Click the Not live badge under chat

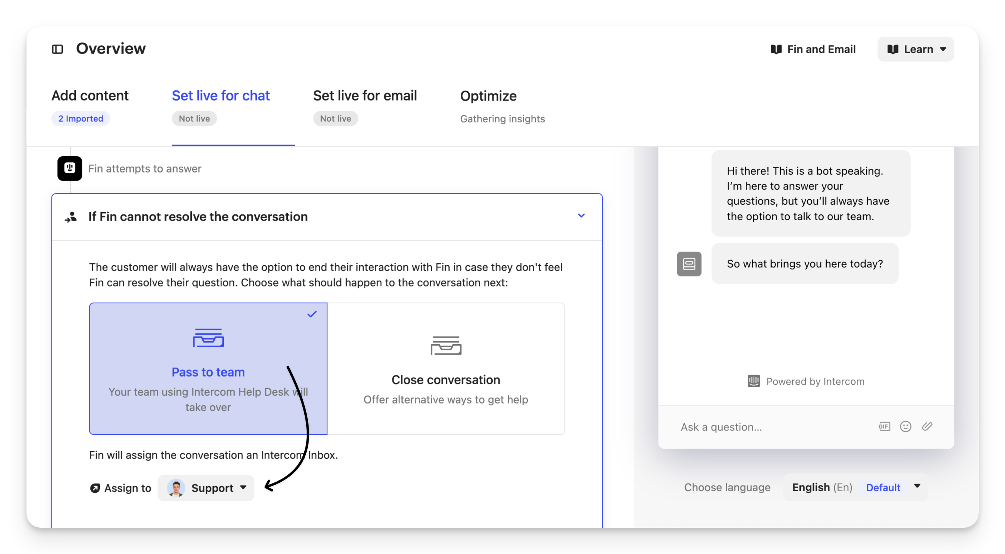194,119
